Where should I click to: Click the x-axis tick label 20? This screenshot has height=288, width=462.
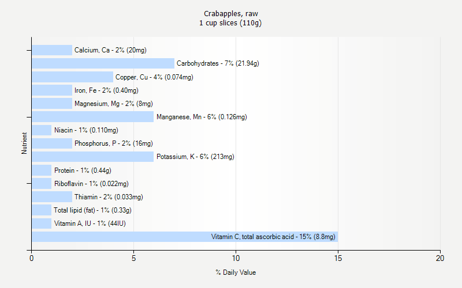[440, 258]
